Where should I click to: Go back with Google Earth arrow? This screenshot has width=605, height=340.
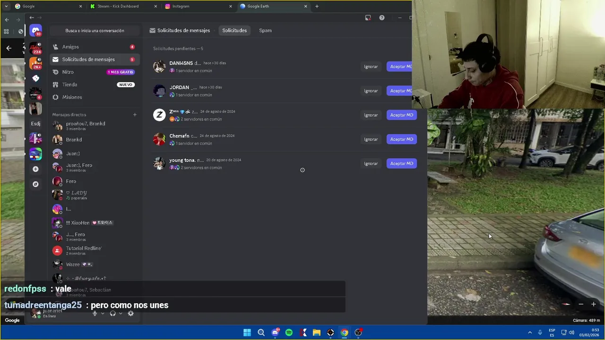9,48
